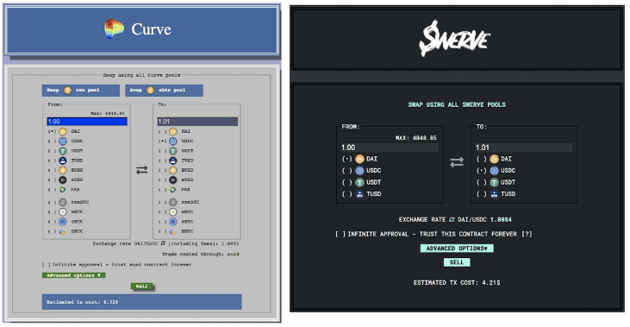Follow the susd trade route link in Curve
This screenshot has width=630, height=327.
coord(233,255)
